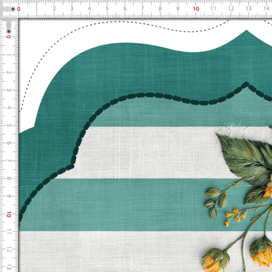
Task: Click the number 7 on the horizontal ruler
Action: point(143,9)
